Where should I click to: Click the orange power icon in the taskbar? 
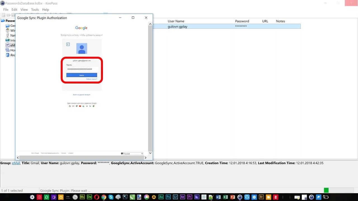61,197
